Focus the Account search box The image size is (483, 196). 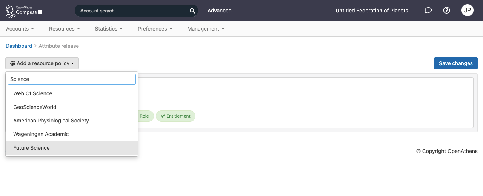click(x=132, y=11)
